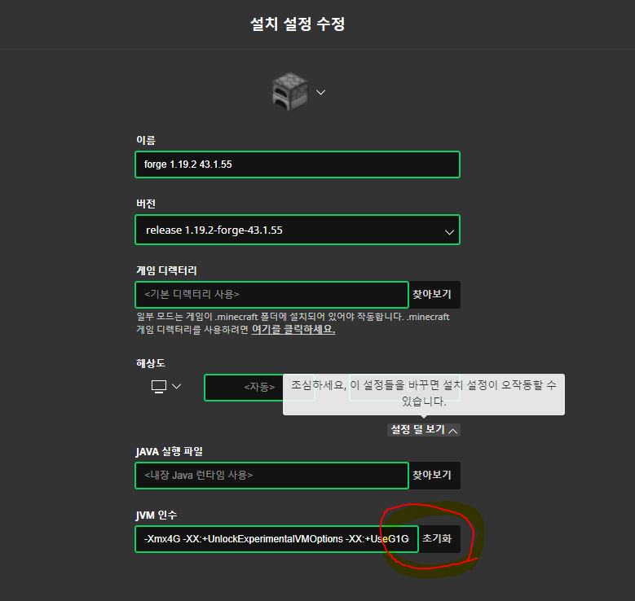Click the JVM 인수 field with -Xmx4G
The height and width of the screenshot is (601, 635).
click(276, 539)
